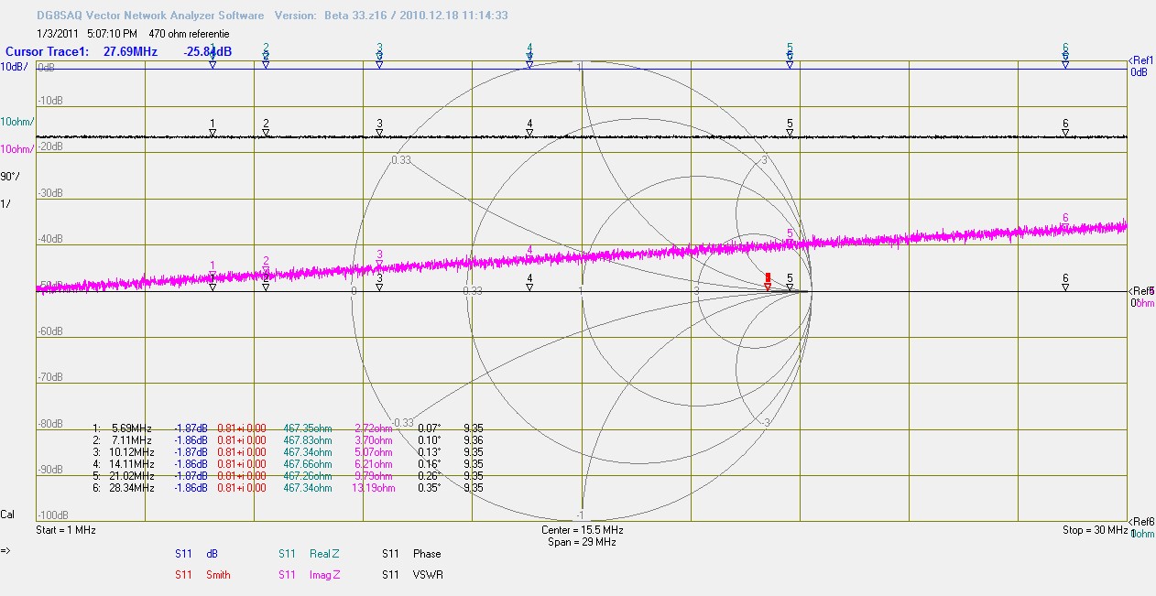Click the 27.69MHz cursor frequency readout
Viewport: 1156px width, 596px height.
coord(129,52)
